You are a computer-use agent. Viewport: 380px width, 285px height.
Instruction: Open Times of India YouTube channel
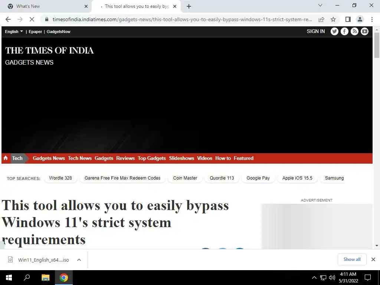point(364,32)
